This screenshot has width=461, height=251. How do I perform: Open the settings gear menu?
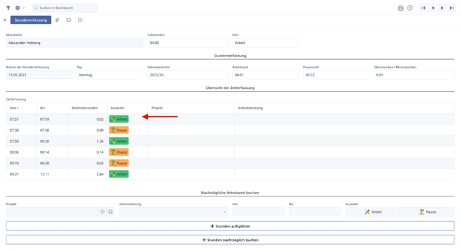click(19, 8)
